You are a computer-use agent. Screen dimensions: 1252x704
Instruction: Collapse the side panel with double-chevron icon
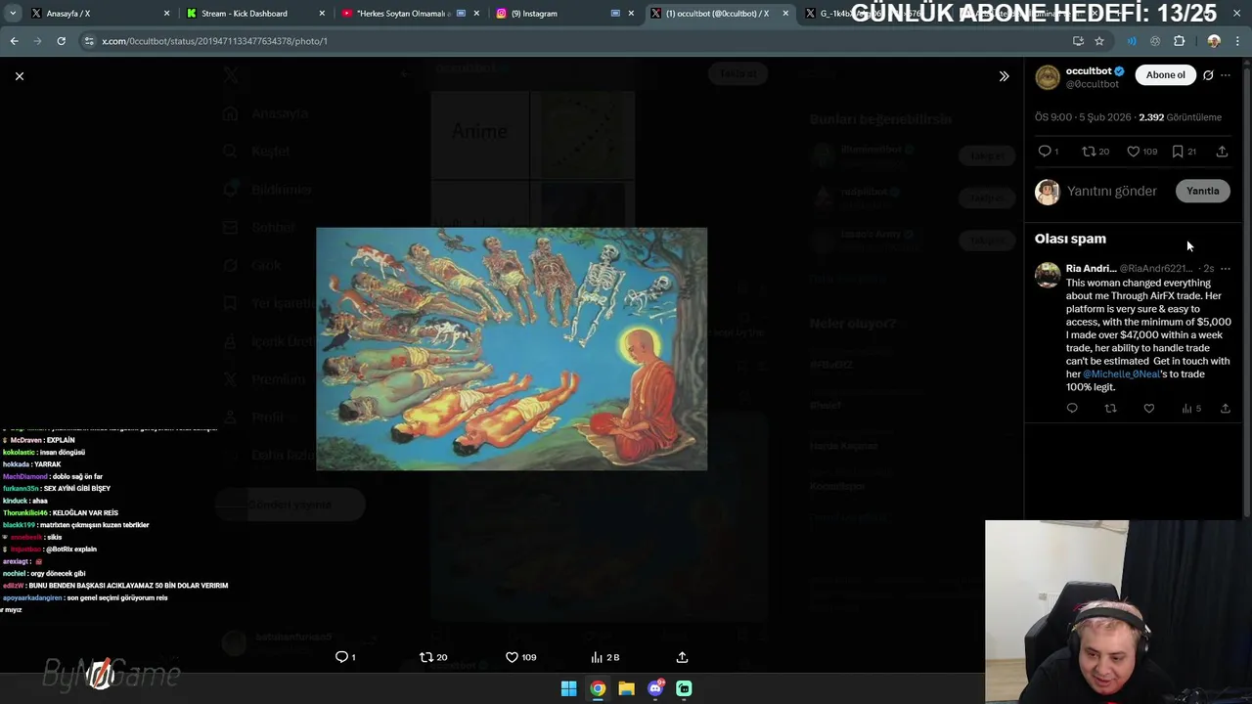(1004, 76)
